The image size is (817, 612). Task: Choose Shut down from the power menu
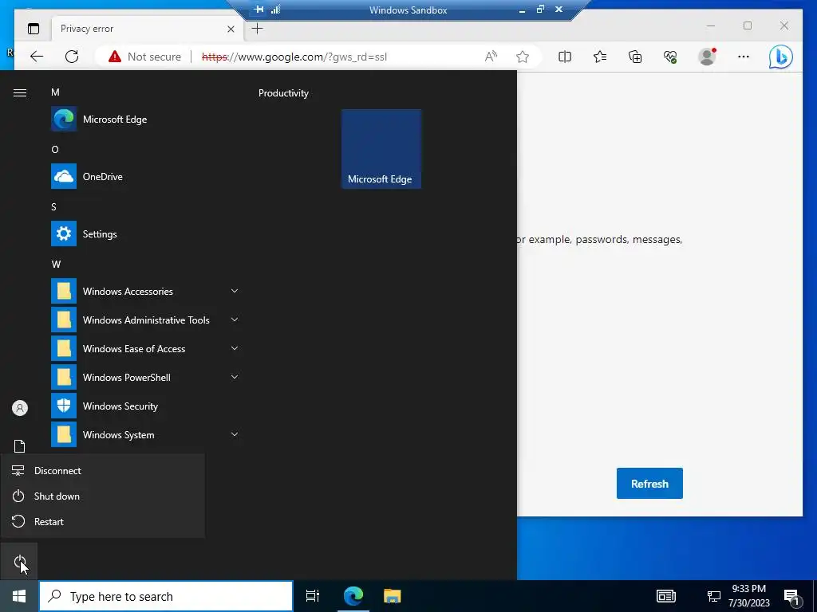pos(103,496)
